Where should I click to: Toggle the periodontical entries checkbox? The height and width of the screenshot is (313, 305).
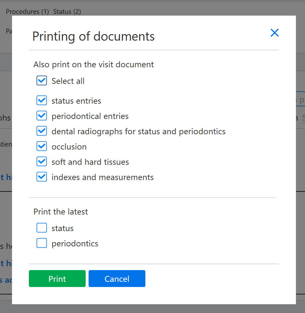pos(42,116)
